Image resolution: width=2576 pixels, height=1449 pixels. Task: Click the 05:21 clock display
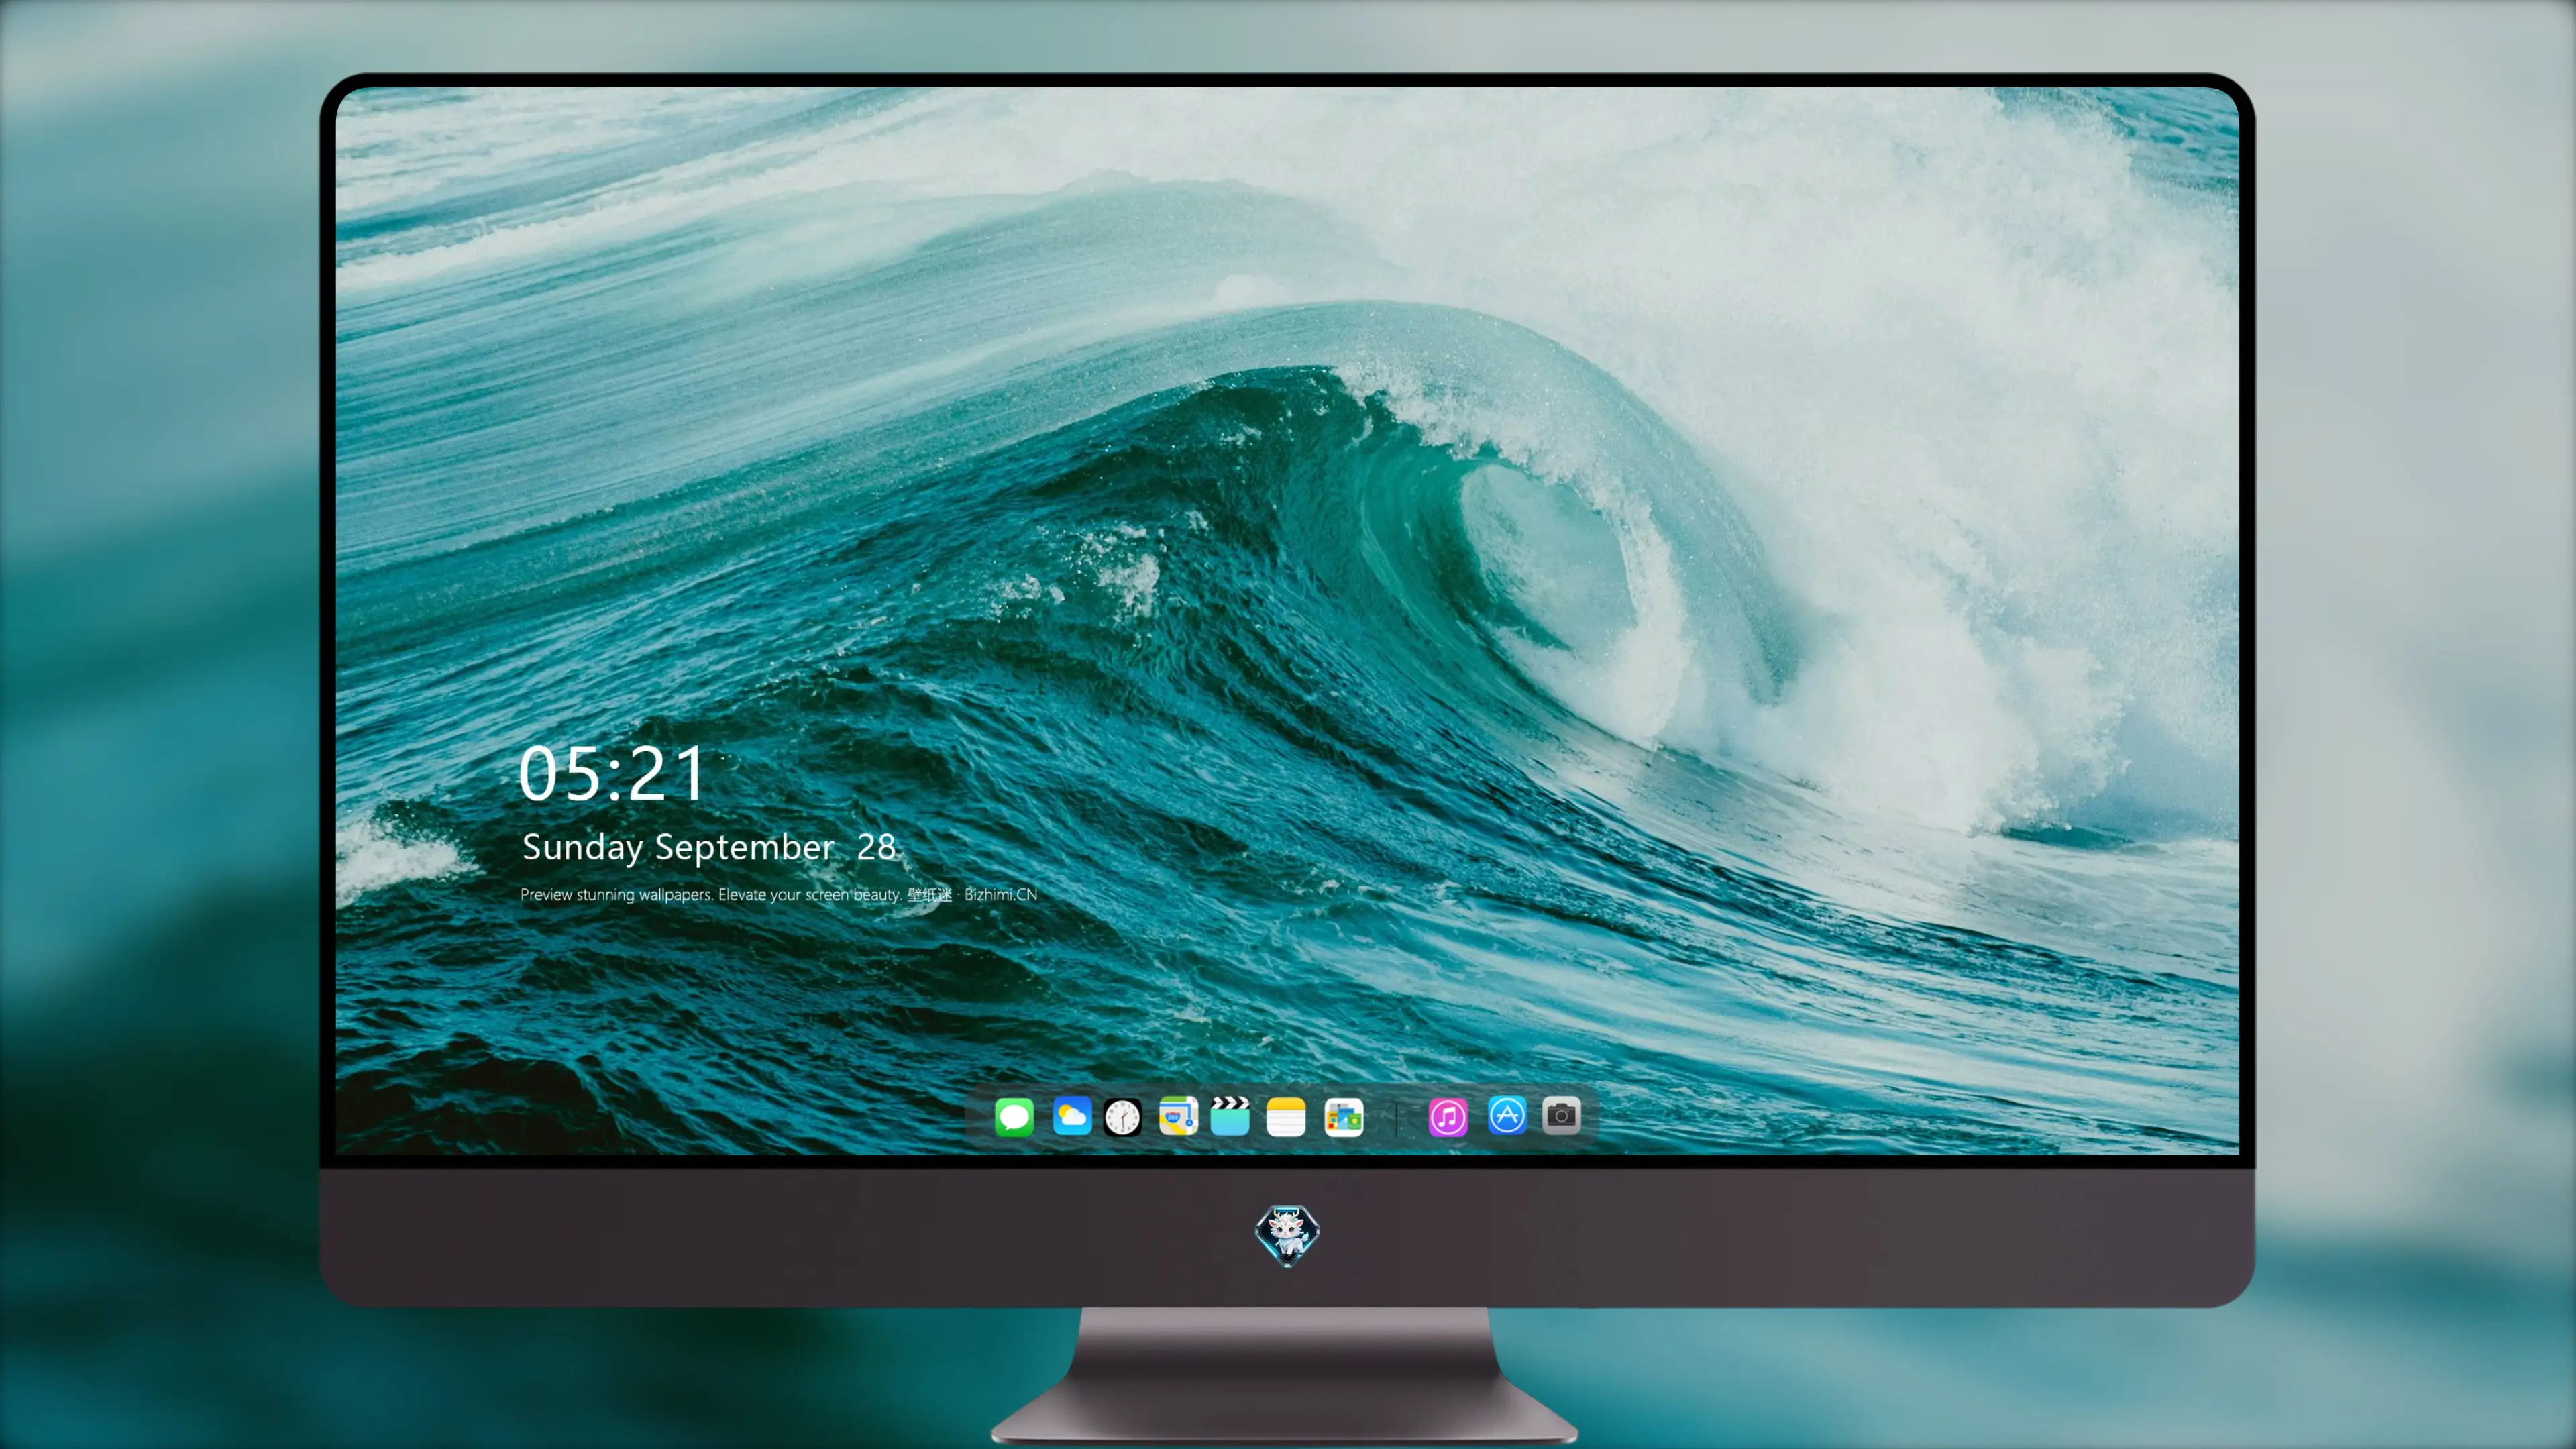click(611, 774)
